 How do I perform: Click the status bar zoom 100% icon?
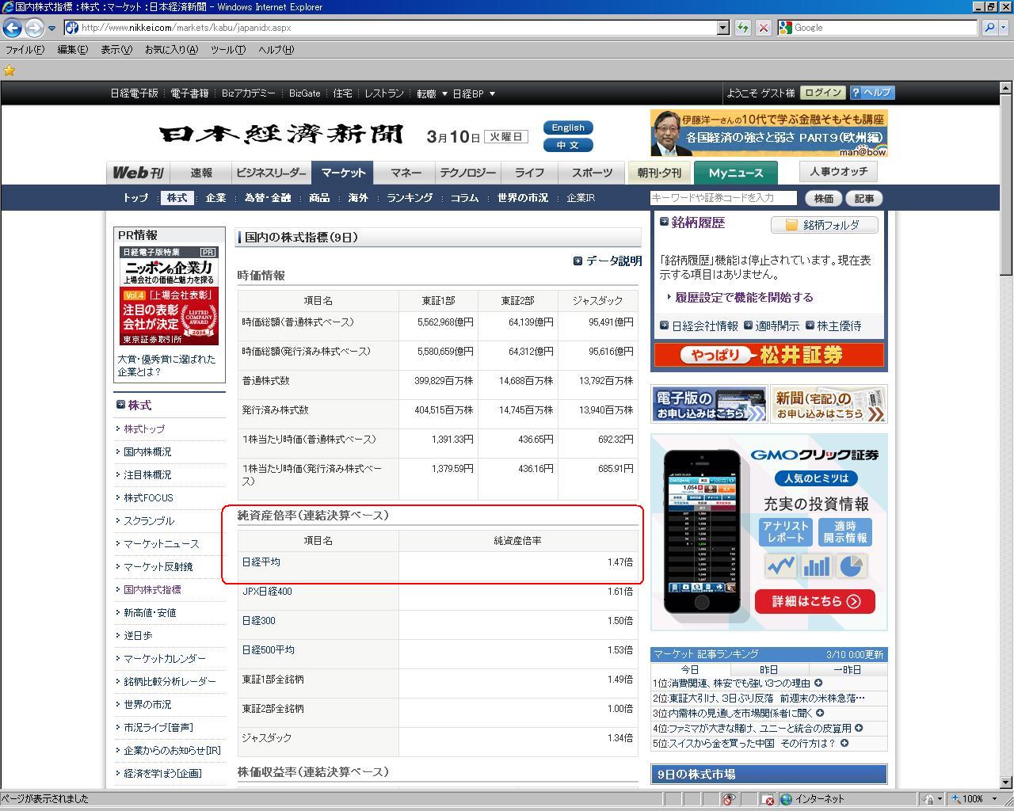[957, 799]
